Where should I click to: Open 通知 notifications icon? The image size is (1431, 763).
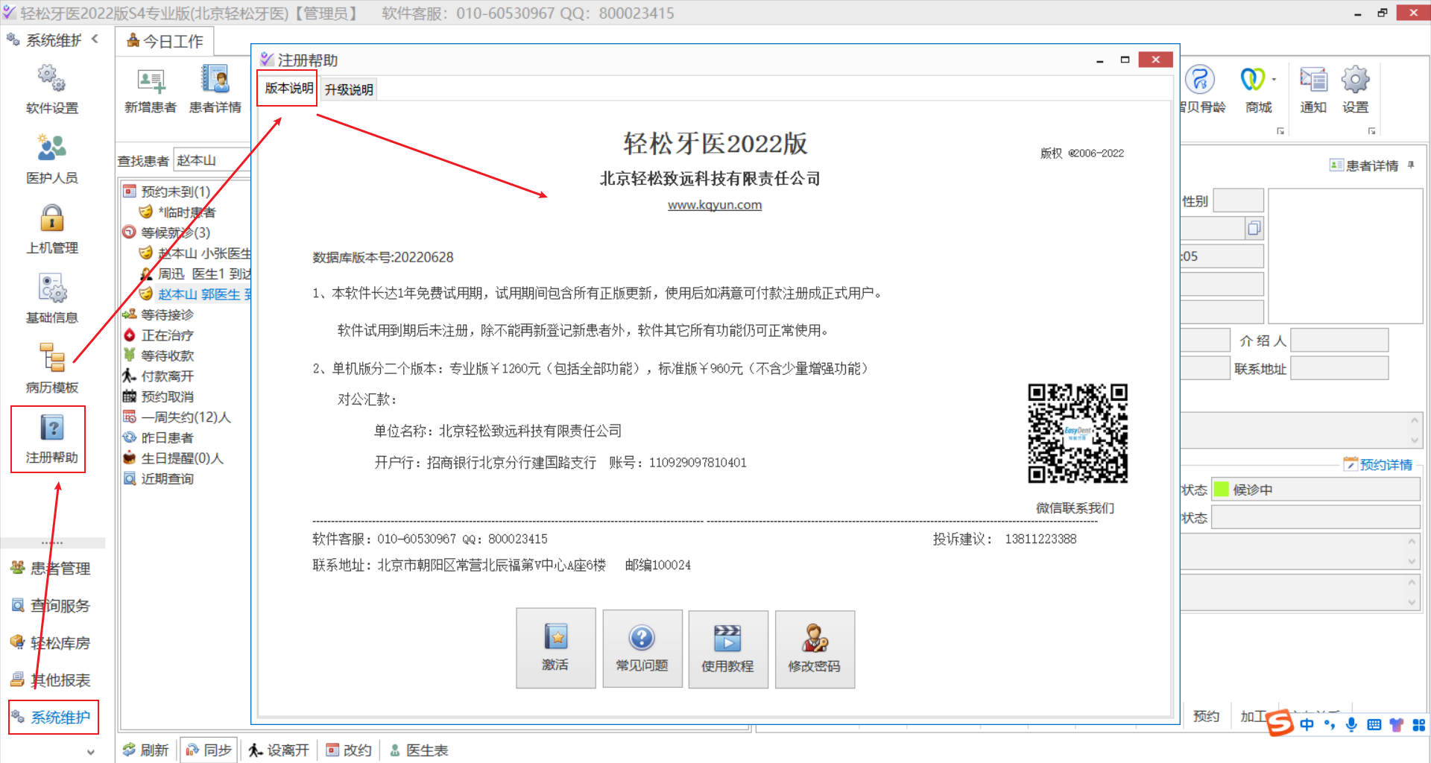(x=1313, y=89)
